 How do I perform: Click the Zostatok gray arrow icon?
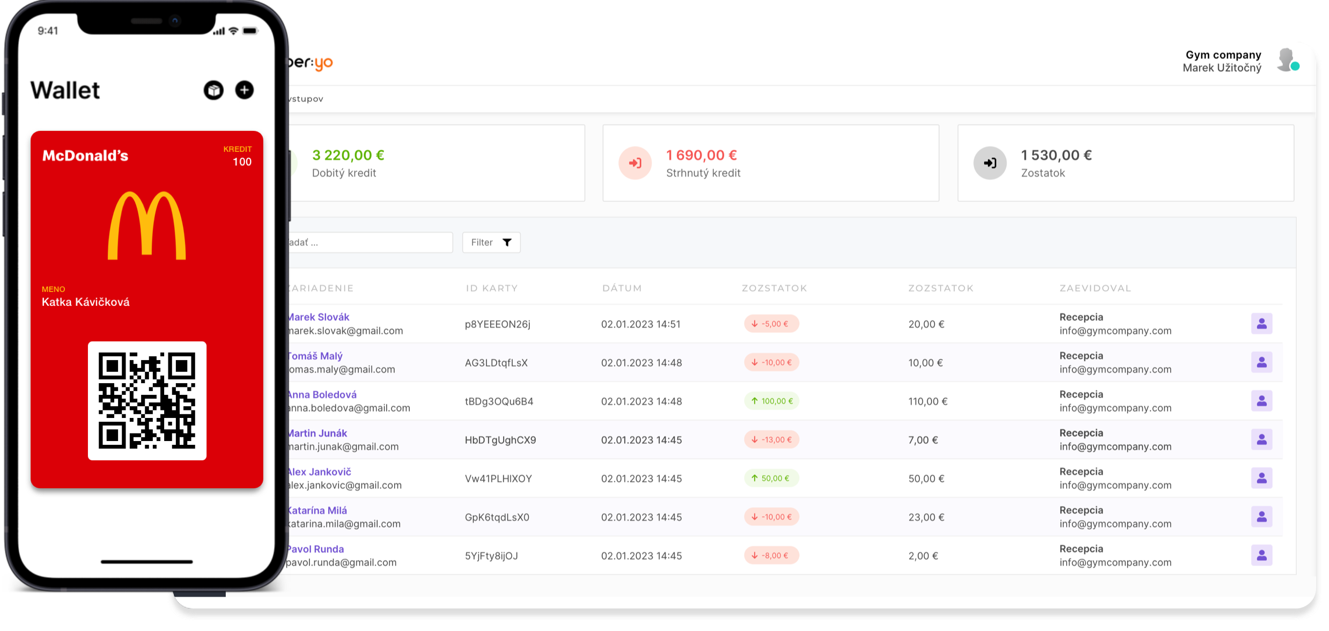tap(990, 163)
